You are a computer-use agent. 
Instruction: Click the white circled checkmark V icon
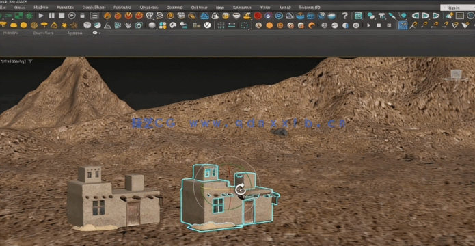207,25
